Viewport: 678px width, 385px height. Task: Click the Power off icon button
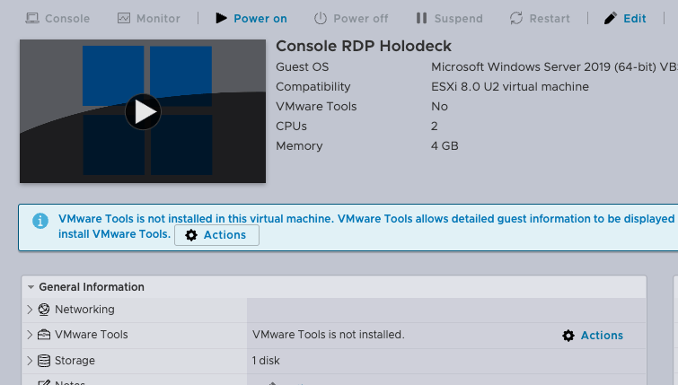point(321,18)
